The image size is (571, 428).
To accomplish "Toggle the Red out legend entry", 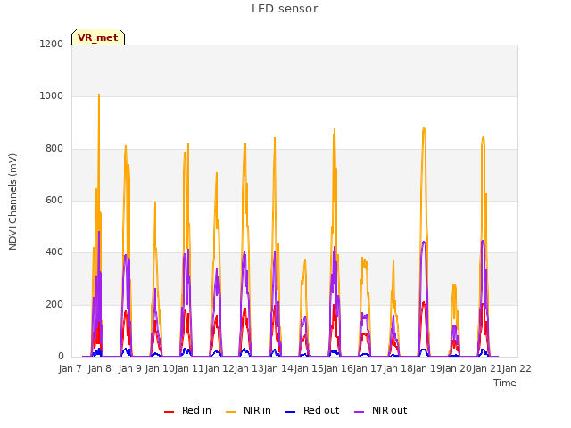I will (x=312, y=410).
